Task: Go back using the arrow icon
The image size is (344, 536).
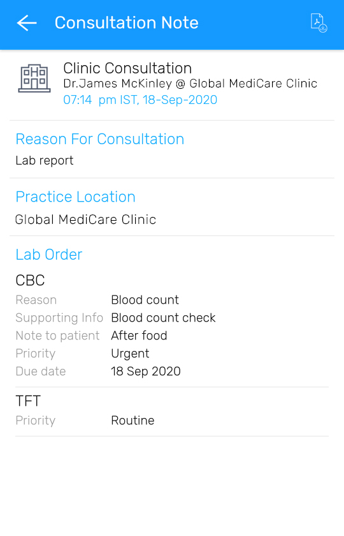Action: [x=27, y=23]
